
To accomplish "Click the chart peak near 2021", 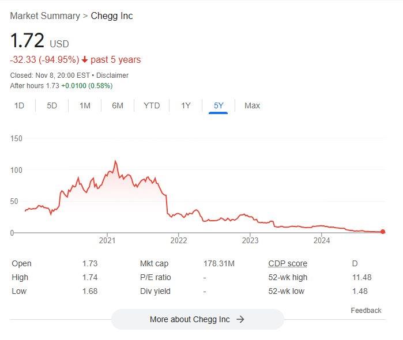I will click(115, 161).
